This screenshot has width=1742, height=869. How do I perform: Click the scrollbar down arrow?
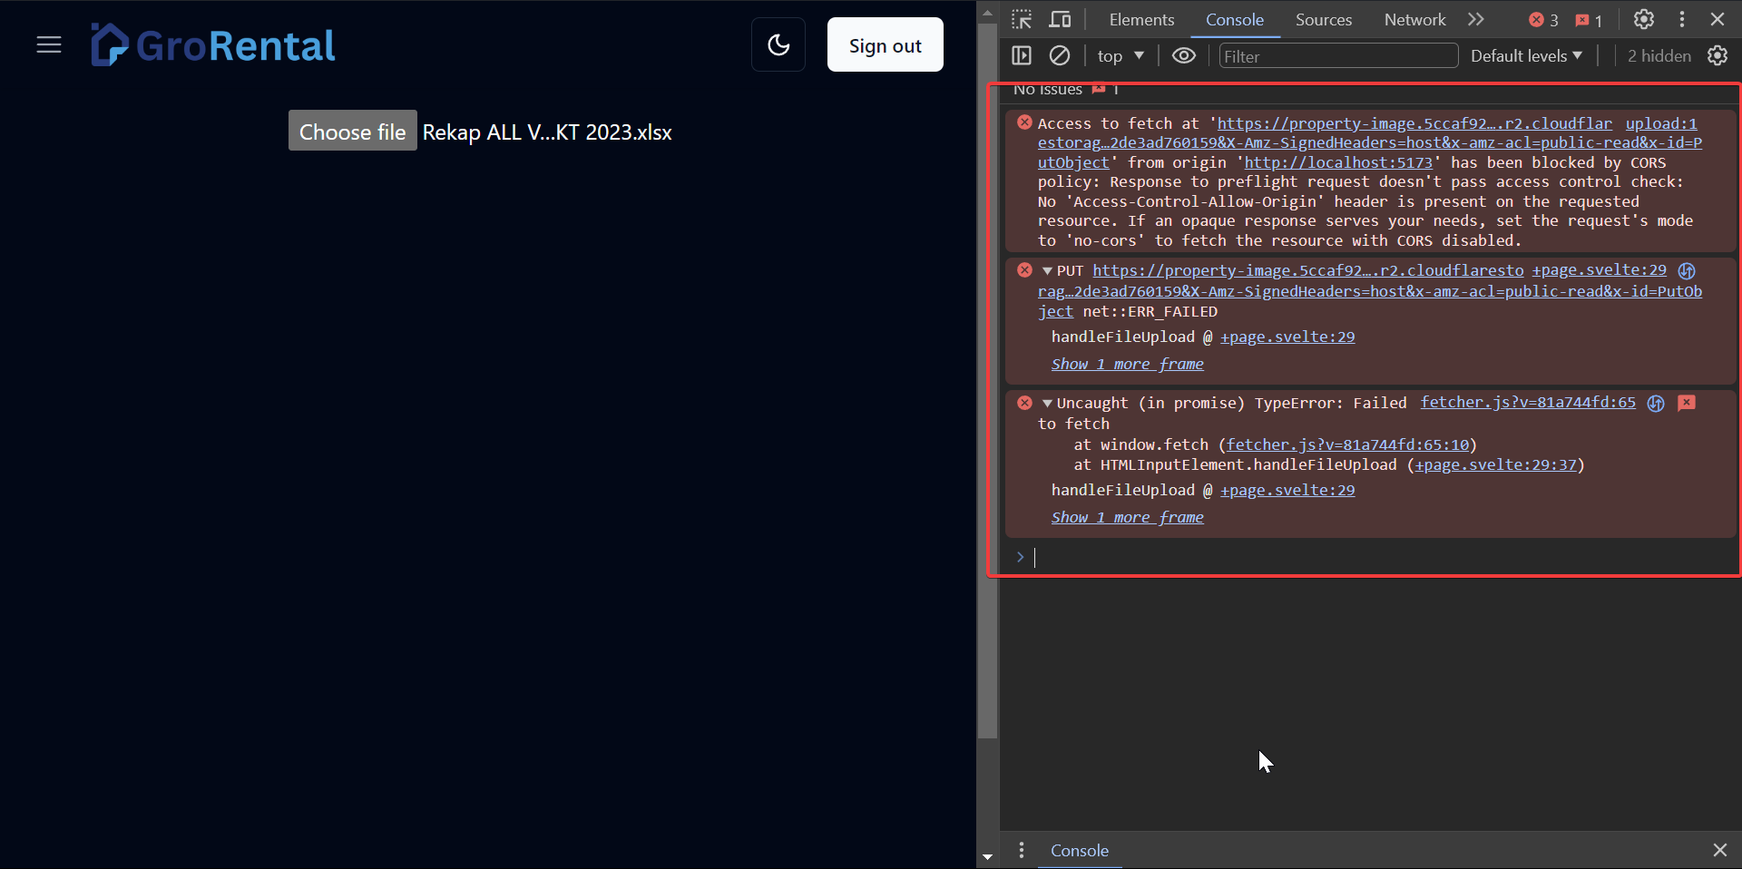click(x=988, y=856)
